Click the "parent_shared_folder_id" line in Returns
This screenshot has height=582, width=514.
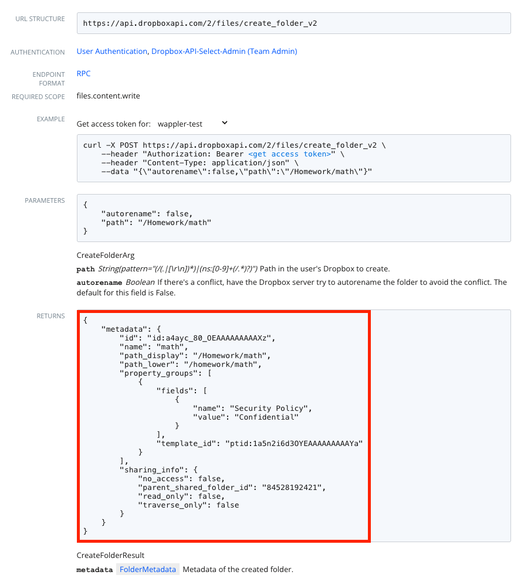click(232, 488)
